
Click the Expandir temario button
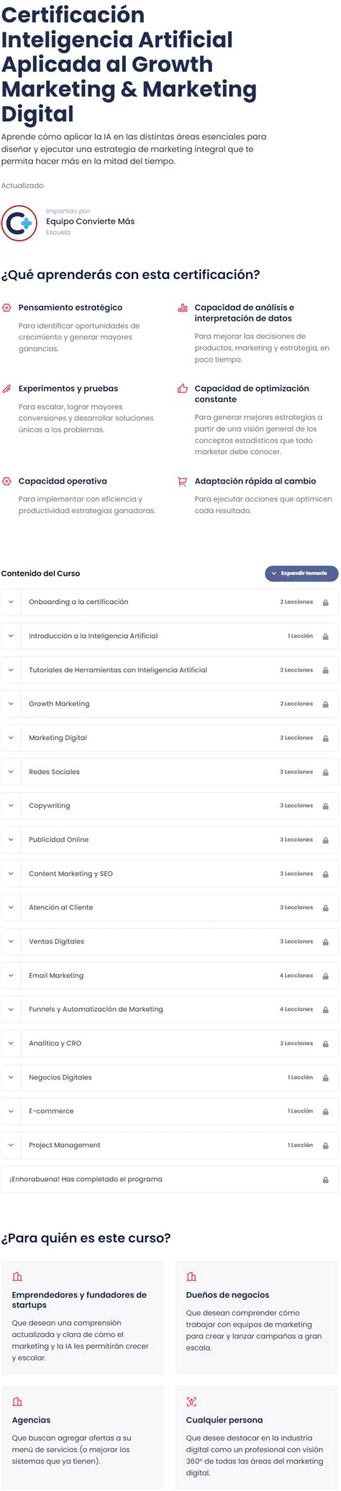click(301, 574)
